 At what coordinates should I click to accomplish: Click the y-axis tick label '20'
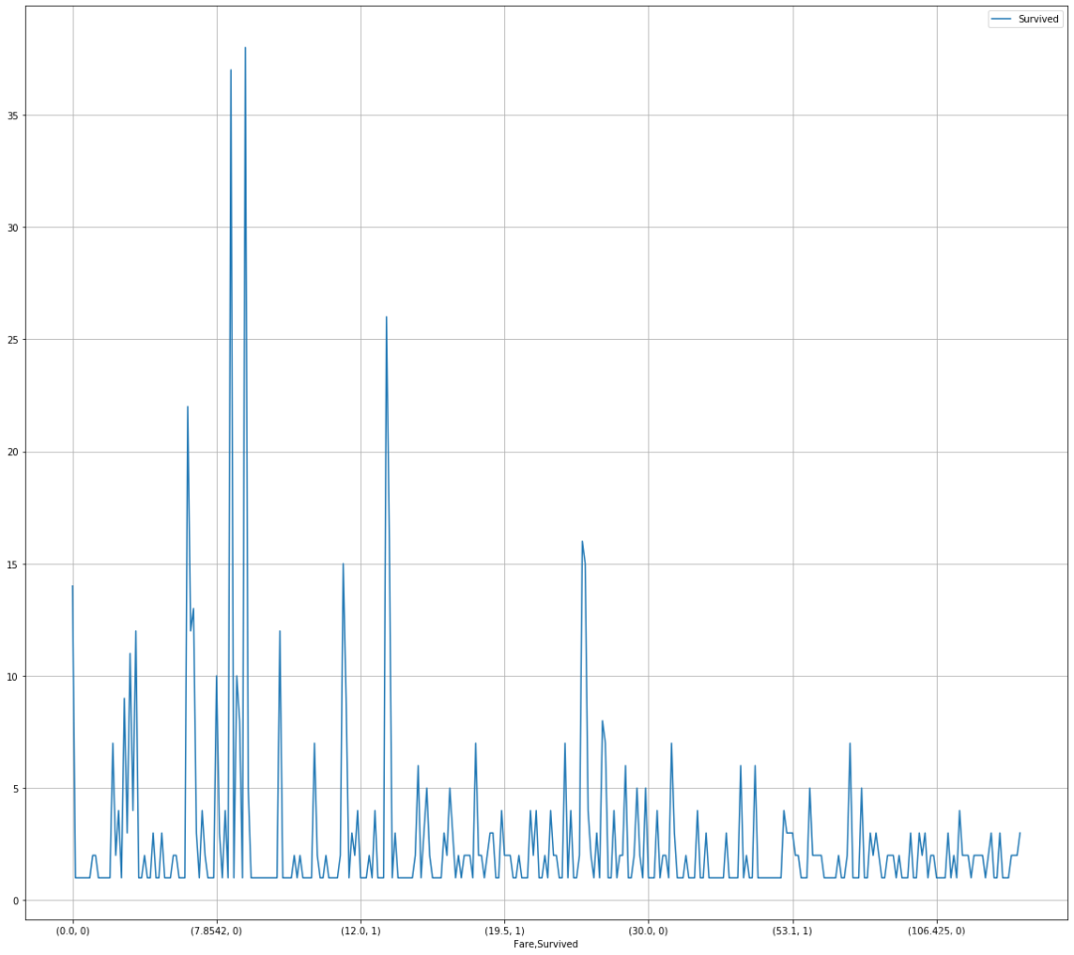point(12,452)
